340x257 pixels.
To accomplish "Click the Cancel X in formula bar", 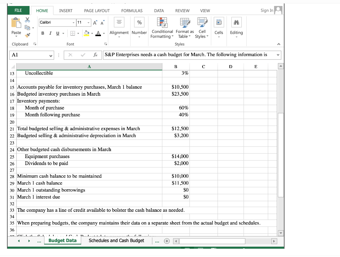I will [x=70, y=55].
